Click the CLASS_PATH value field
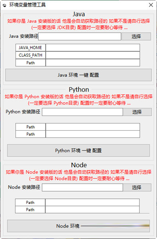The image size is (157, 239). pos(93,55)
